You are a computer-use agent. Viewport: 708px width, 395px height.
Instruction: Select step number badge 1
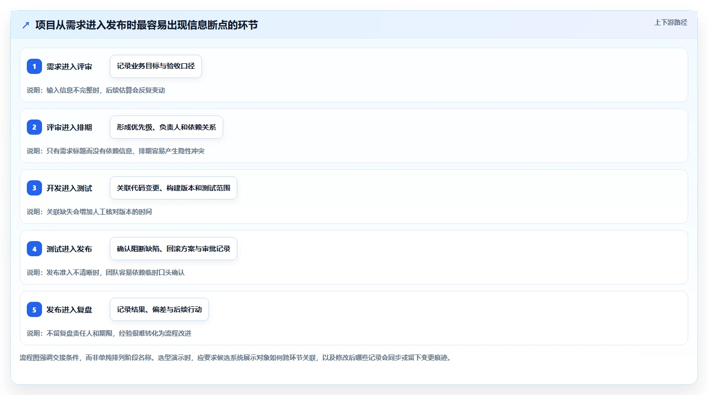[34, 66]
